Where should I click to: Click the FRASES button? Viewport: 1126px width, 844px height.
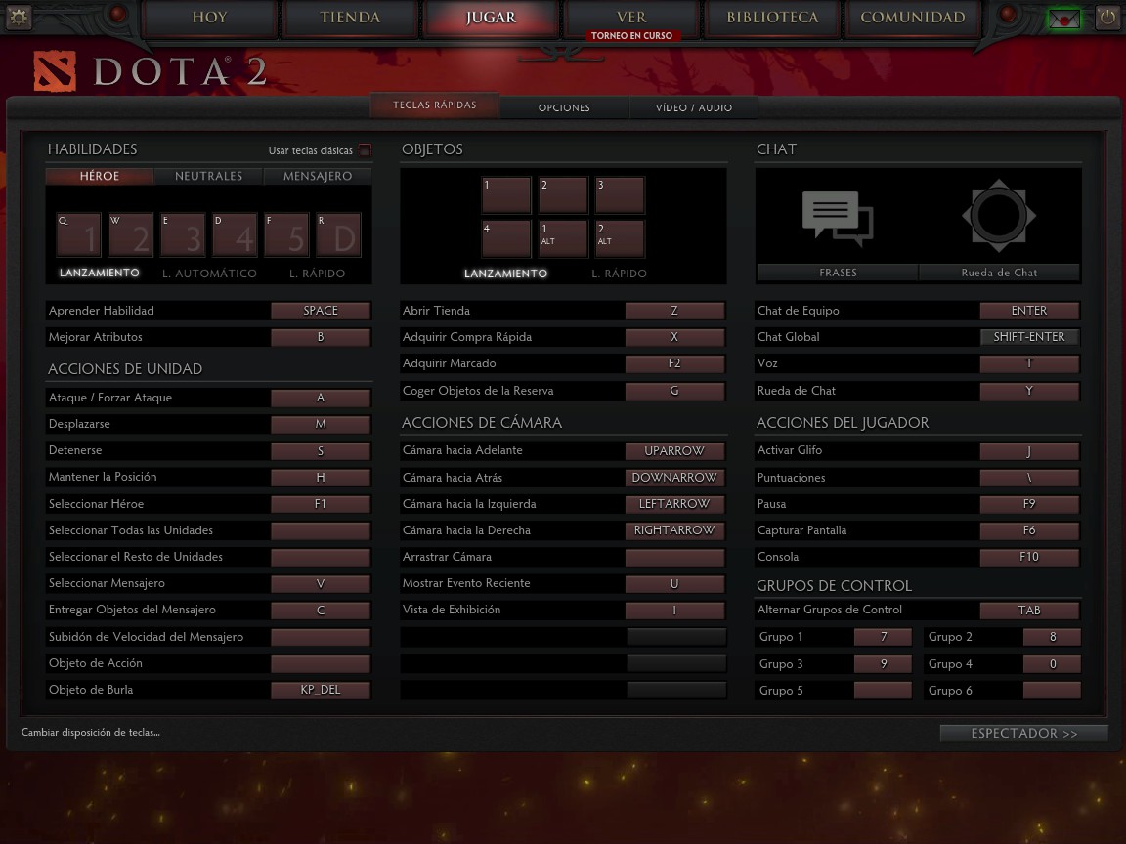coord(838,273)
